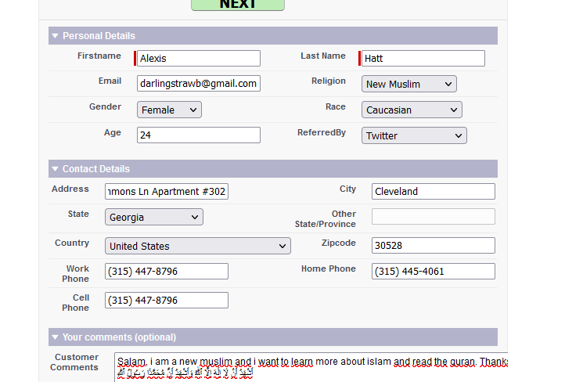Open the ReferredBy dropdown

tap(414, 136)
